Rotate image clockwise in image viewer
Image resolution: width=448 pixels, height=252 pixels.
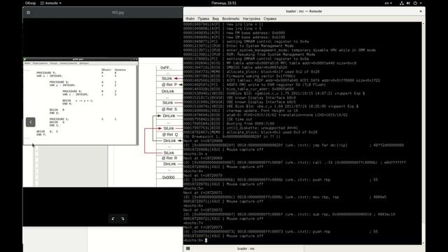tap(123, 218)
